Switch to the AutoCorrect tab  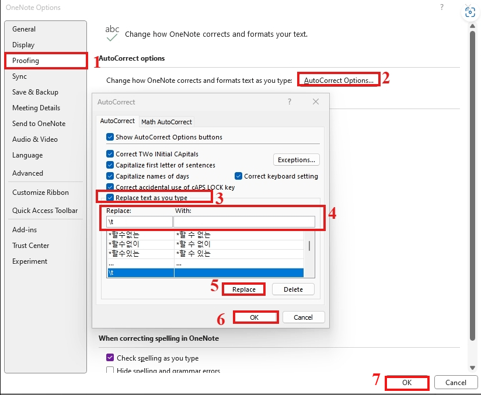[x=117, y=121]
